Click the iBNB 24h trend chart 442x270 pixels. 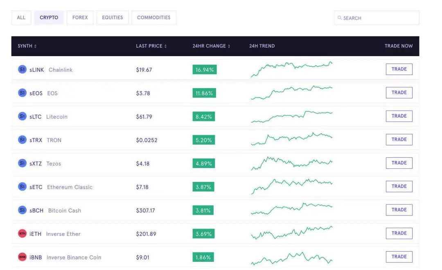pos(292,258)
